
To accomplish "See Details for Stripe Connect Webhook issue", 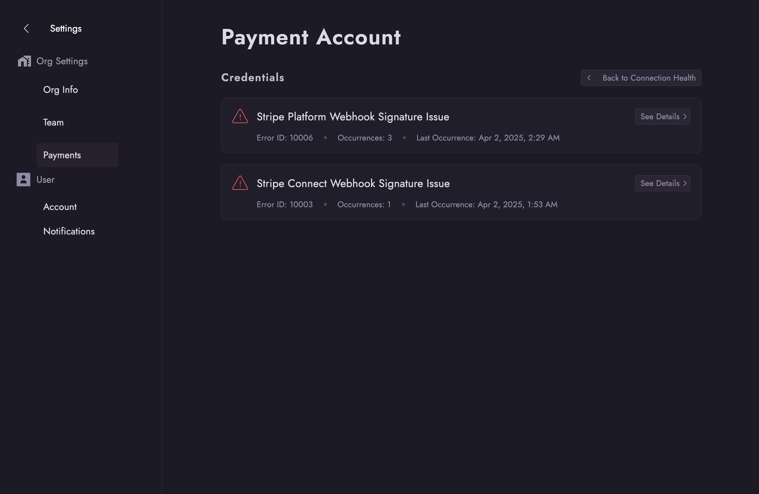I will 660,184.
